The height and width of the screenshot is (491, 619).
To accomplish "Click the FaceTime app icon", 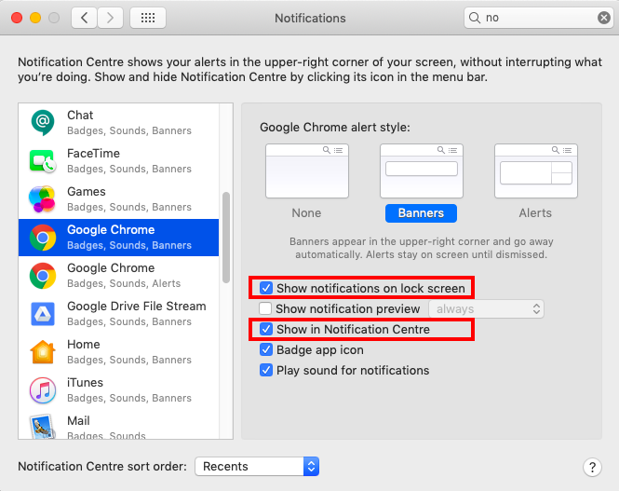I will [43, 161].
